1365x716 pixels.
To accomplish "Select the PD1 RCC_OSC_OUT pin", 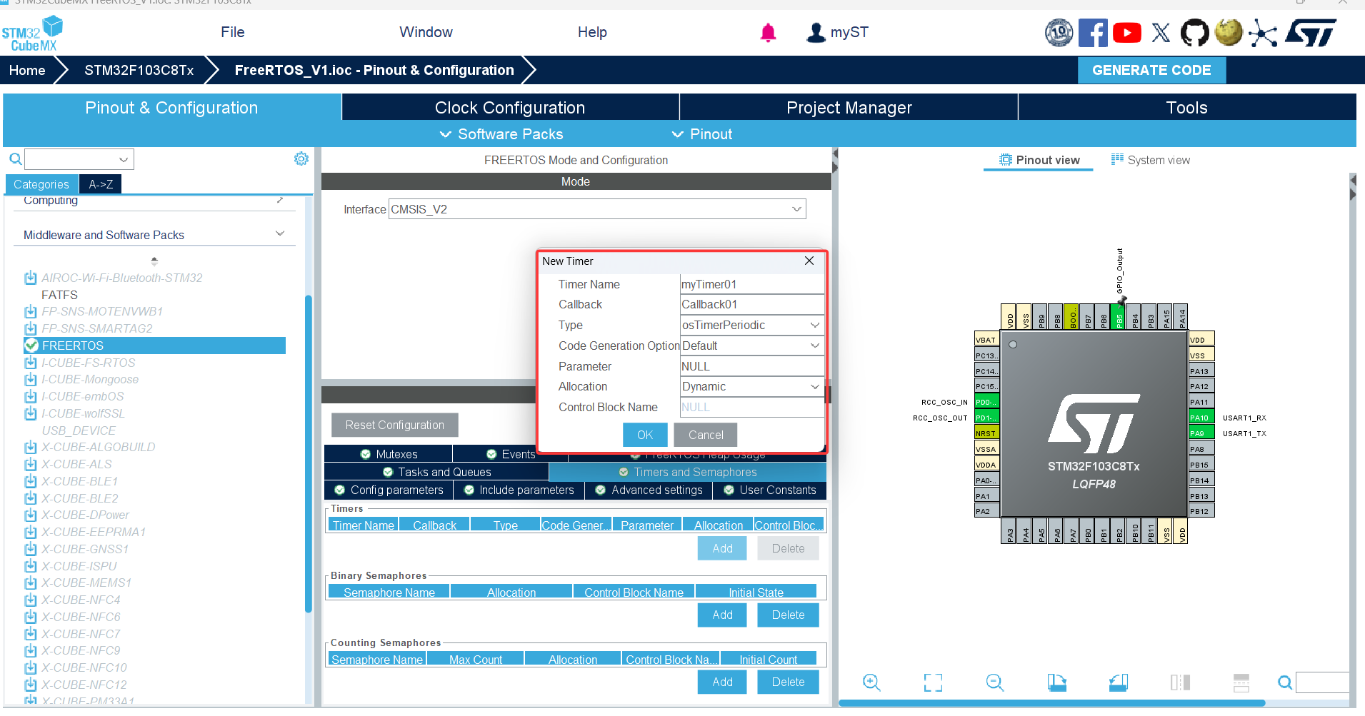I will click(x=987, y=418).
